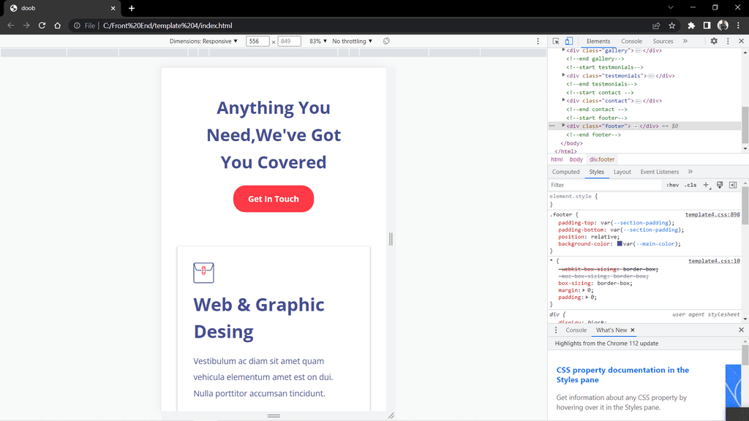The image size is (749, 421).
Task: Bookmark this page with the star icon
Action: pyautogui.click(x=672, y=26)
